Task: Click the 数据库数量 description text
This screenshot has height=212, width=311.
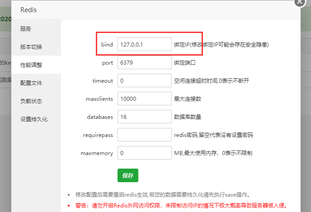Action: (188, 117)
